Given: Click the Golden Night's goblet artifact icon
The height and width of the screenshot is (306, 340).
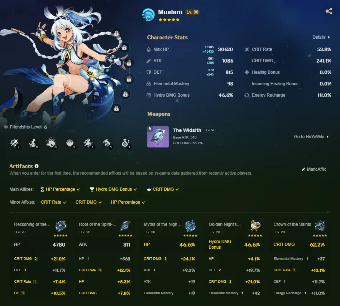Looking at the screenshot, I should [x=255, y=226].
